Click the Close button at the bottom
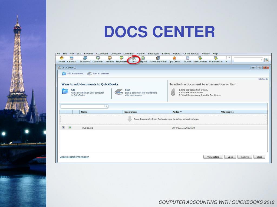 pos(259,157)
